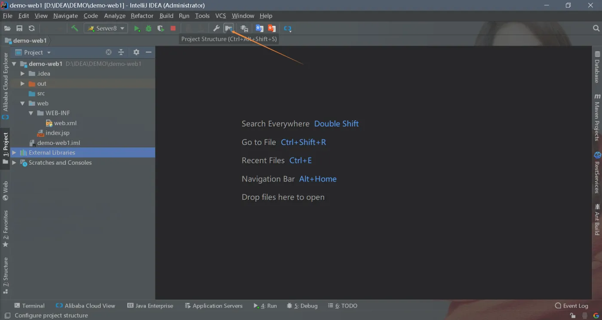Open the Navigate menu
This screenshot has height=320, width=602.
click(65, 16)
